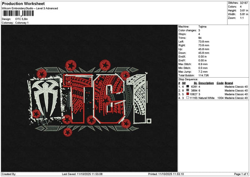Image resolution: width=250 pixels, height=177 pixels.
Task: Click the 'Colorway 1' value
Action: 22,23
